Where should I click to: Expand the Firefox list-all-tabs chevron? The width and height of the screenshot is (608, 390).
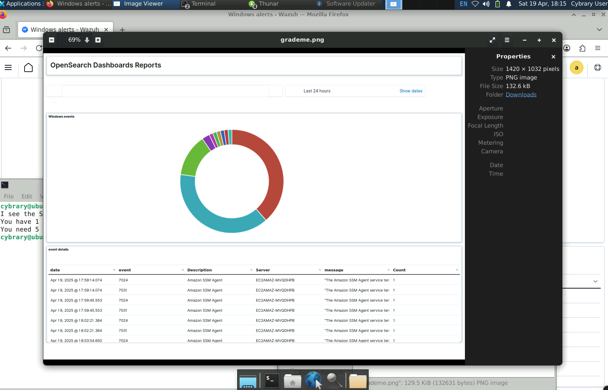tap(599, 30)
